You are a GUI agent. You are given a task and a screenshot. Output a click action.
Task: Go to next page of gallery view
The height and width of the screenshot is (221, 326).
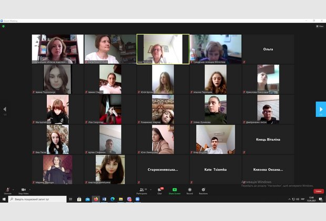(x=321, y=109)
